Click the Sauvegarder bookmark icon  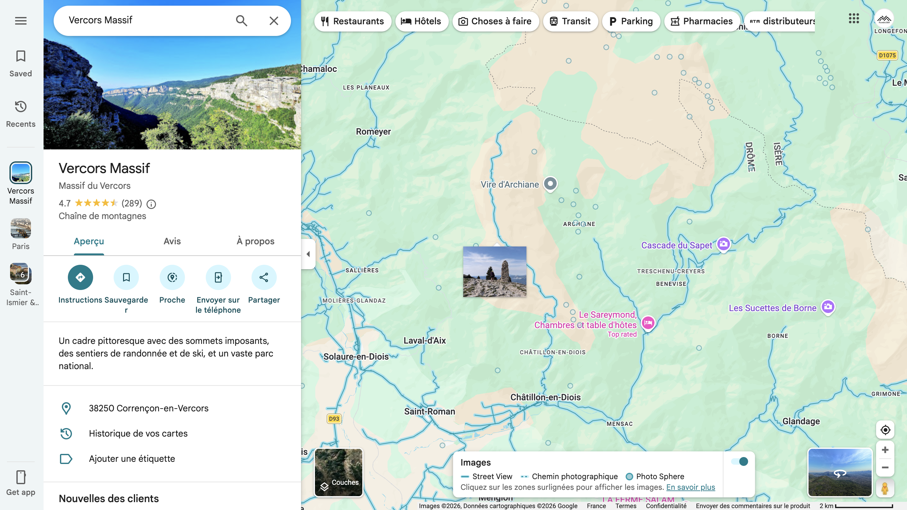[126, 277]
